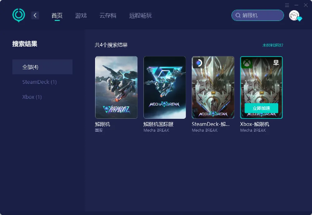Open the hamburger menu in title bar
This screenshot has width=312, height=215.
tap(287, 5)
